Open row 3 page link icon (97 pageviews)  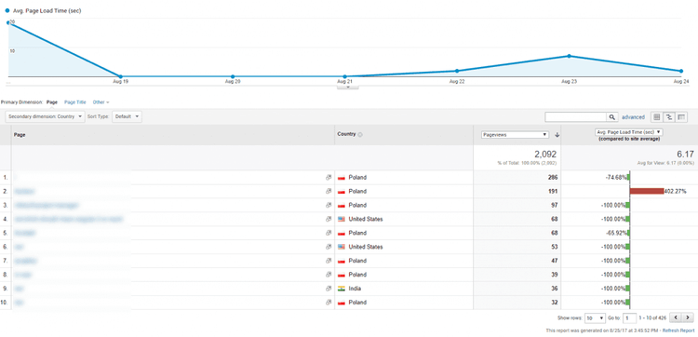(x=329, y=205)
